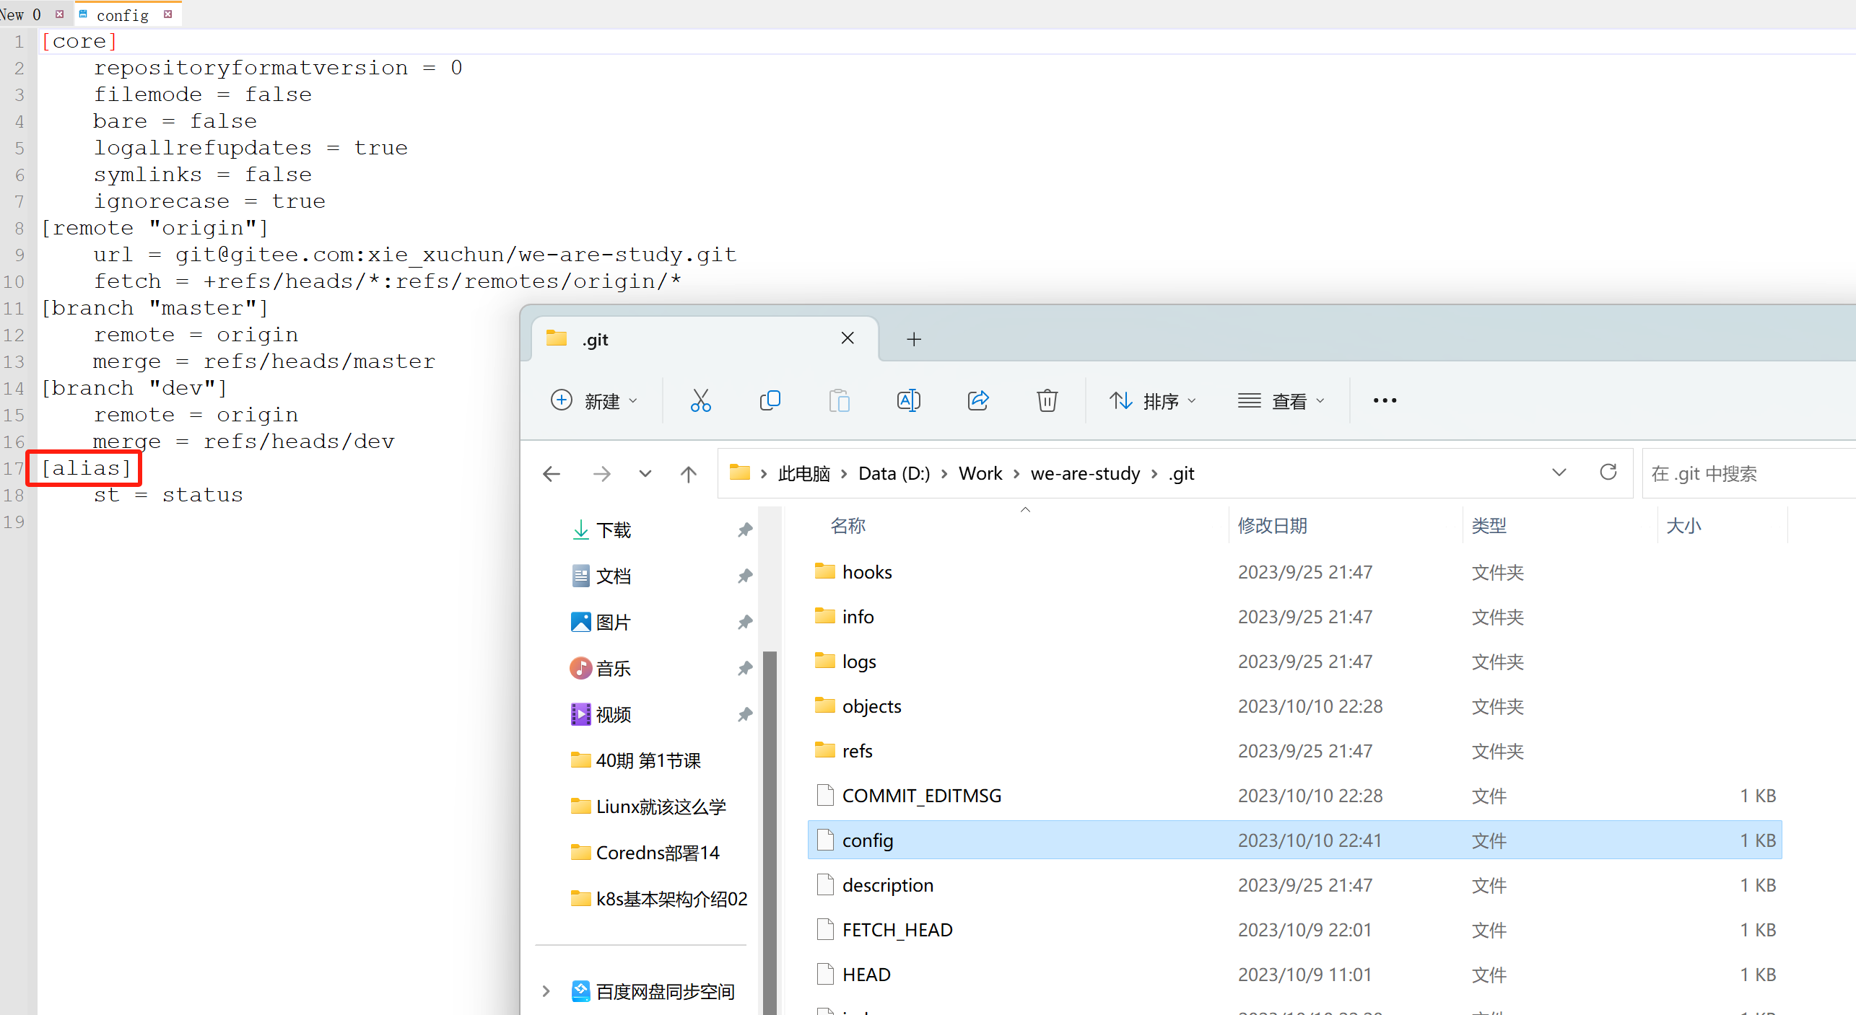Unpin the 下载 quick access pin
The height and width of the screenshot is (1015, 1856).
click(745, 530)
